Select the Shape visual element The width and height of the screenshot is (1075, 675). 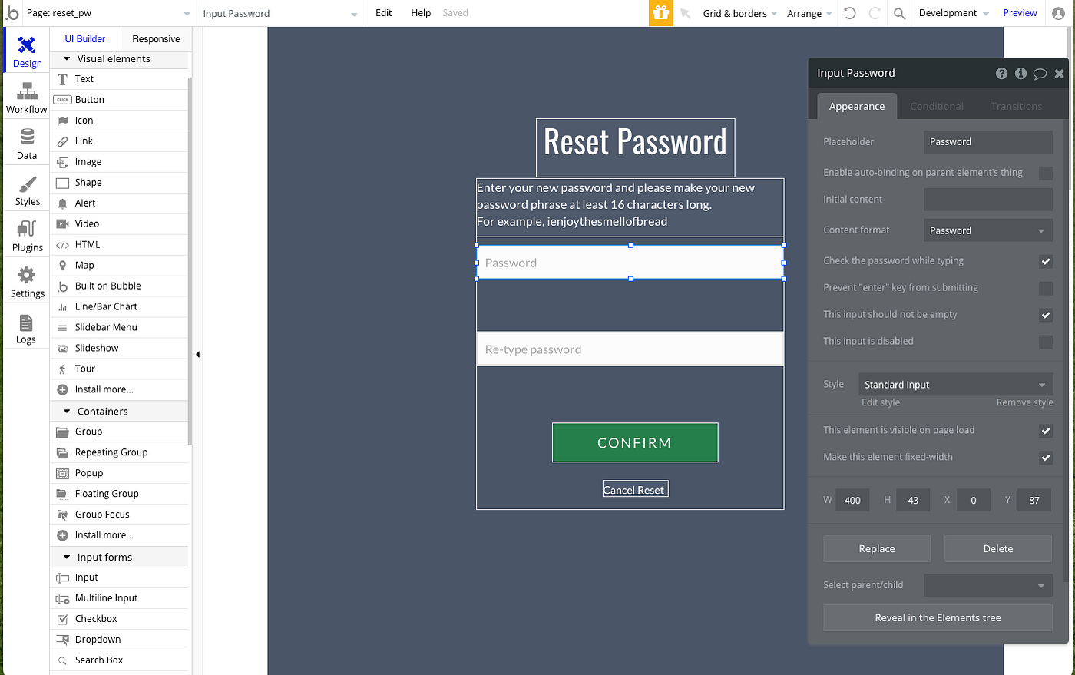click(x=120, y=183)
